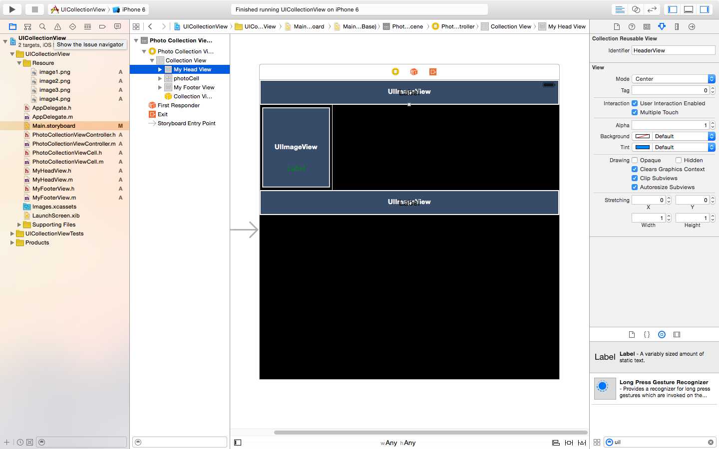This screenshot has width=719, height=449.
Task: Show the Attributes inspector
Action: point(662,26)
